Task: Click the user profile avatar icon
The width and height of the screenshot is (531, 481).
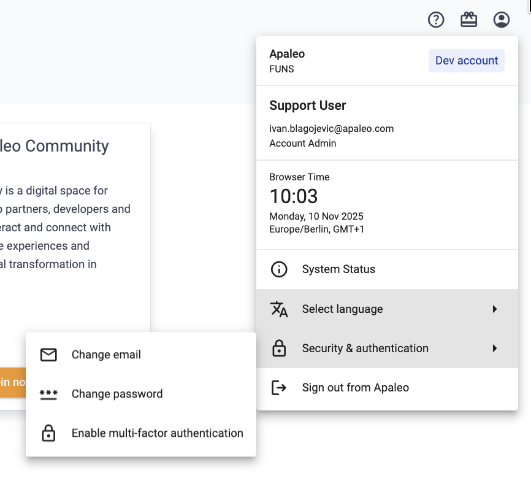Action: (501, 20)
